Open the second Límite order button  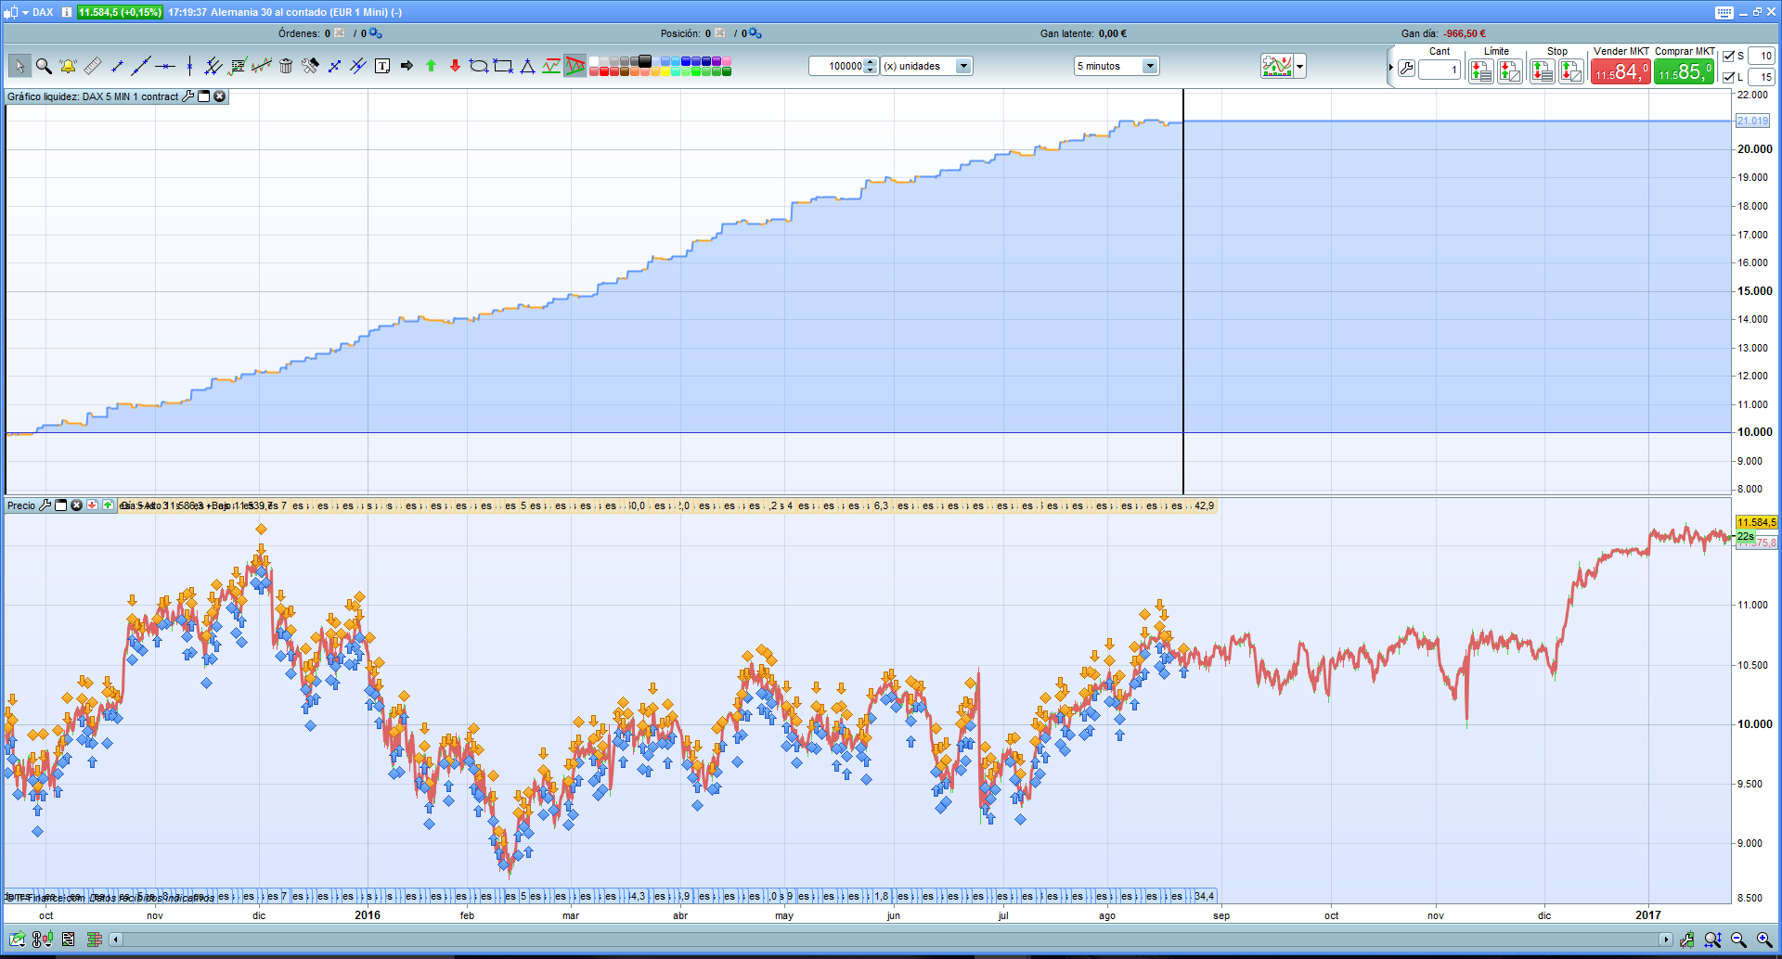tap(1510, 70)
